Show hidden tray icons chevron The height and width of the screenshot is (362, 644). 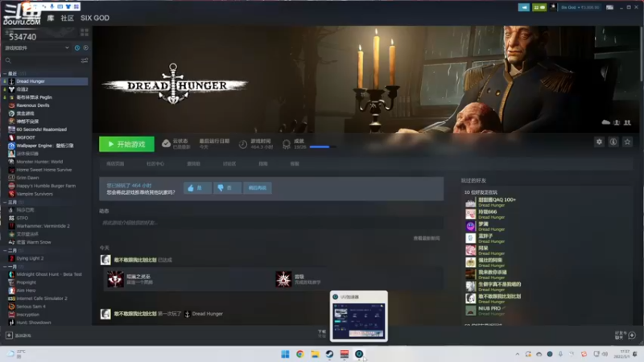point(517,354)
